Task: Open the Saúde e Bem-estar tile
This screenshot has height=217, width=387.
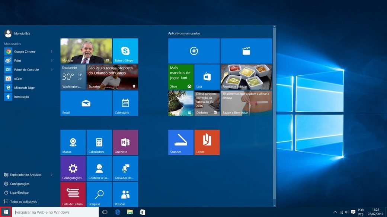Action: [246, 103]
